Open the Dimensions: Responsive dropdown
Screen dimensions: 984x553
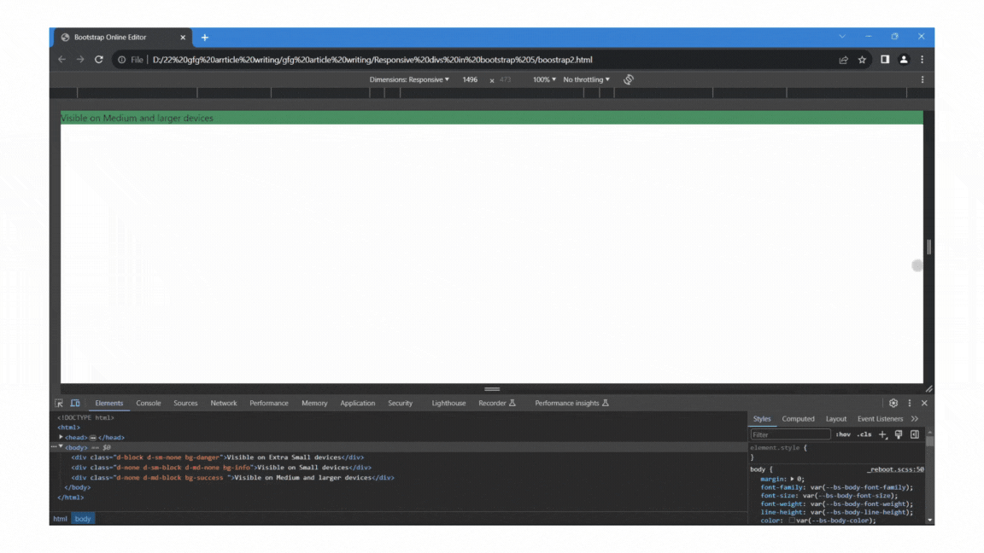tap(409, 79)
